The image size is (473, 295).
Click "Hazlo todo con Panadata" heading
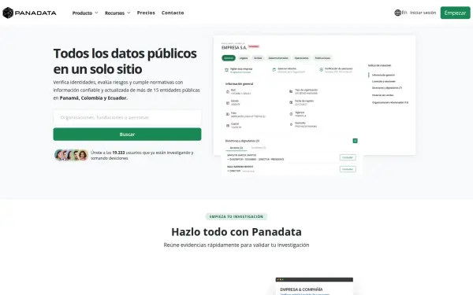coord(236,232)
